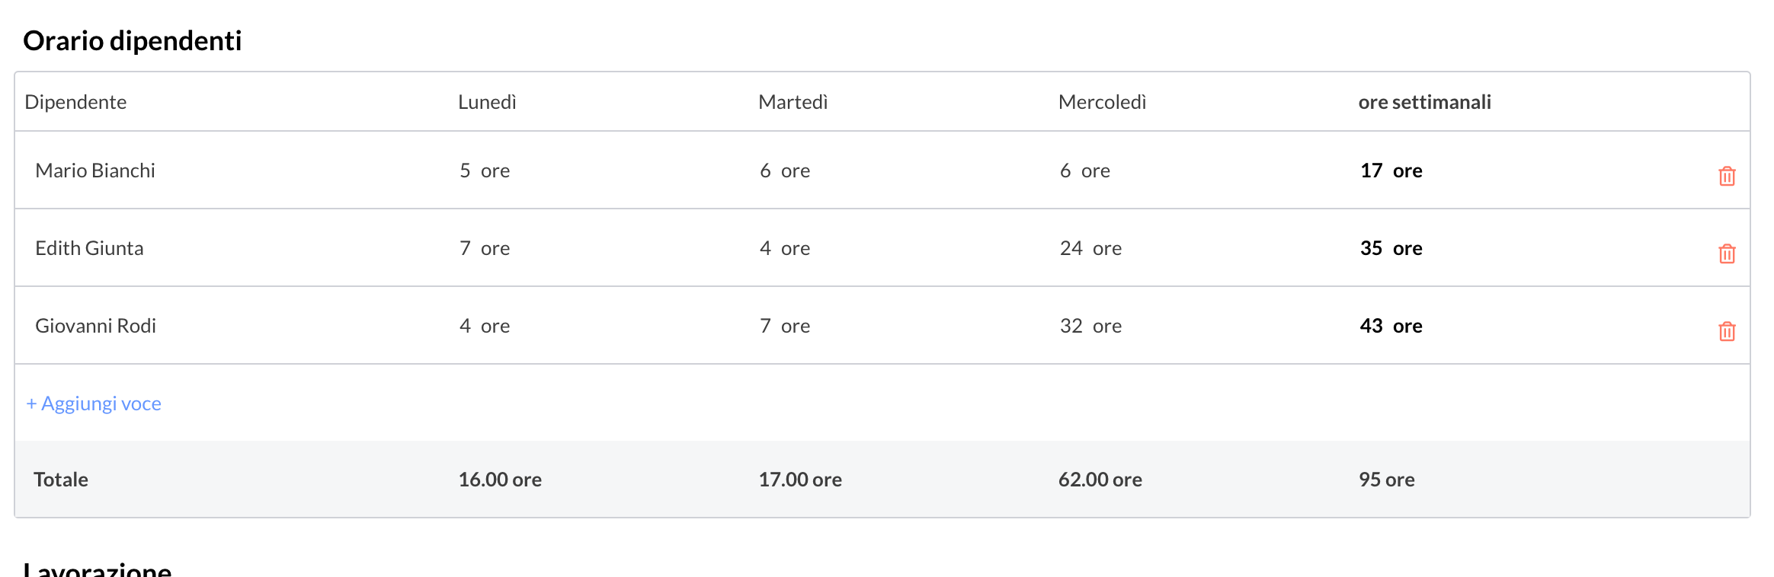This screenshot has width=1774, height=577.
Task: Delete the Edith Giunta row
Action: 1727,253
